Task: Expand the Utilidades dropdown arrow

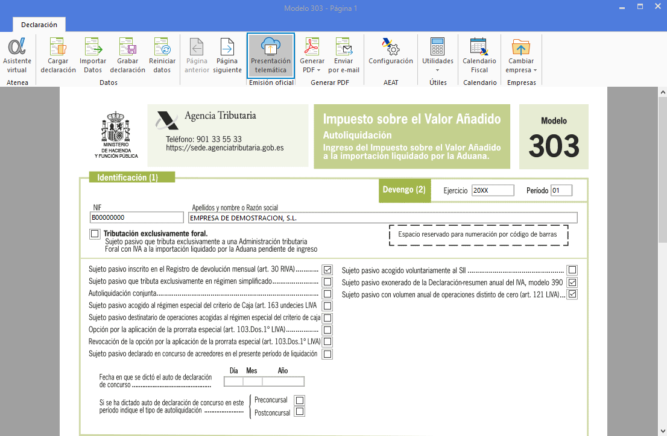Action: [x=437, y=70]
